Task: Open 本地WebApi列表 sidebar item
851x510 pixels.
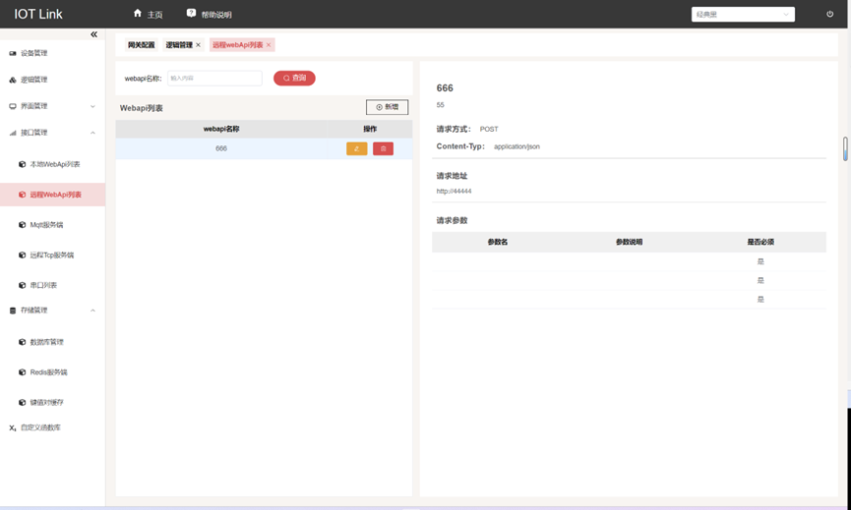Action: tap(53, 164)
